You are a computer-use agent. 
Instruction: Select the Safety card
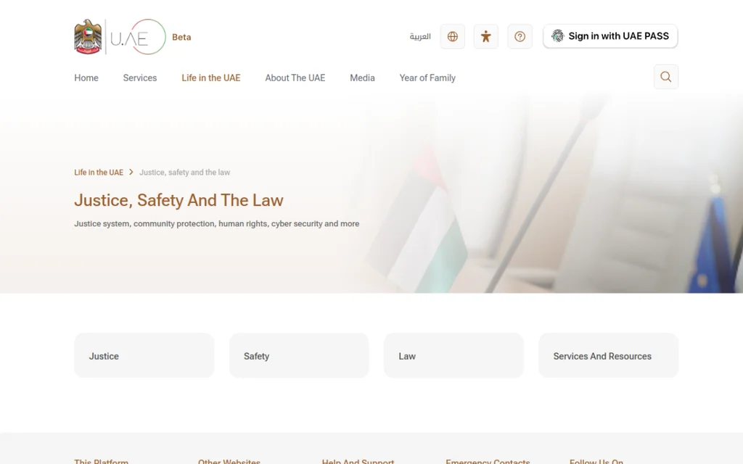tap(299, 355)
